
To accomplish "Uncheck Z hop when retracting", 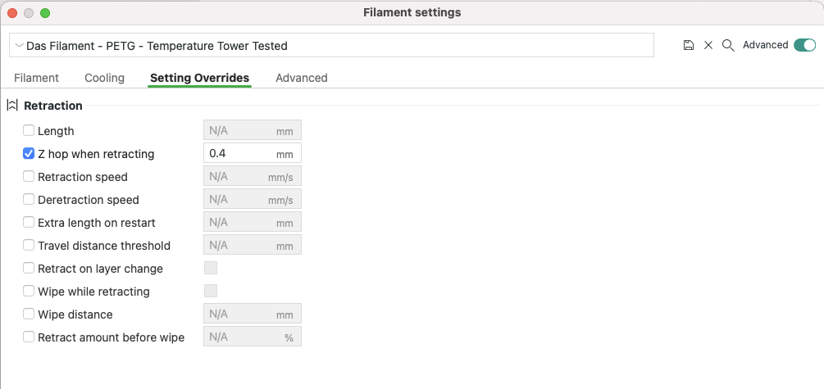I will 29,153.
